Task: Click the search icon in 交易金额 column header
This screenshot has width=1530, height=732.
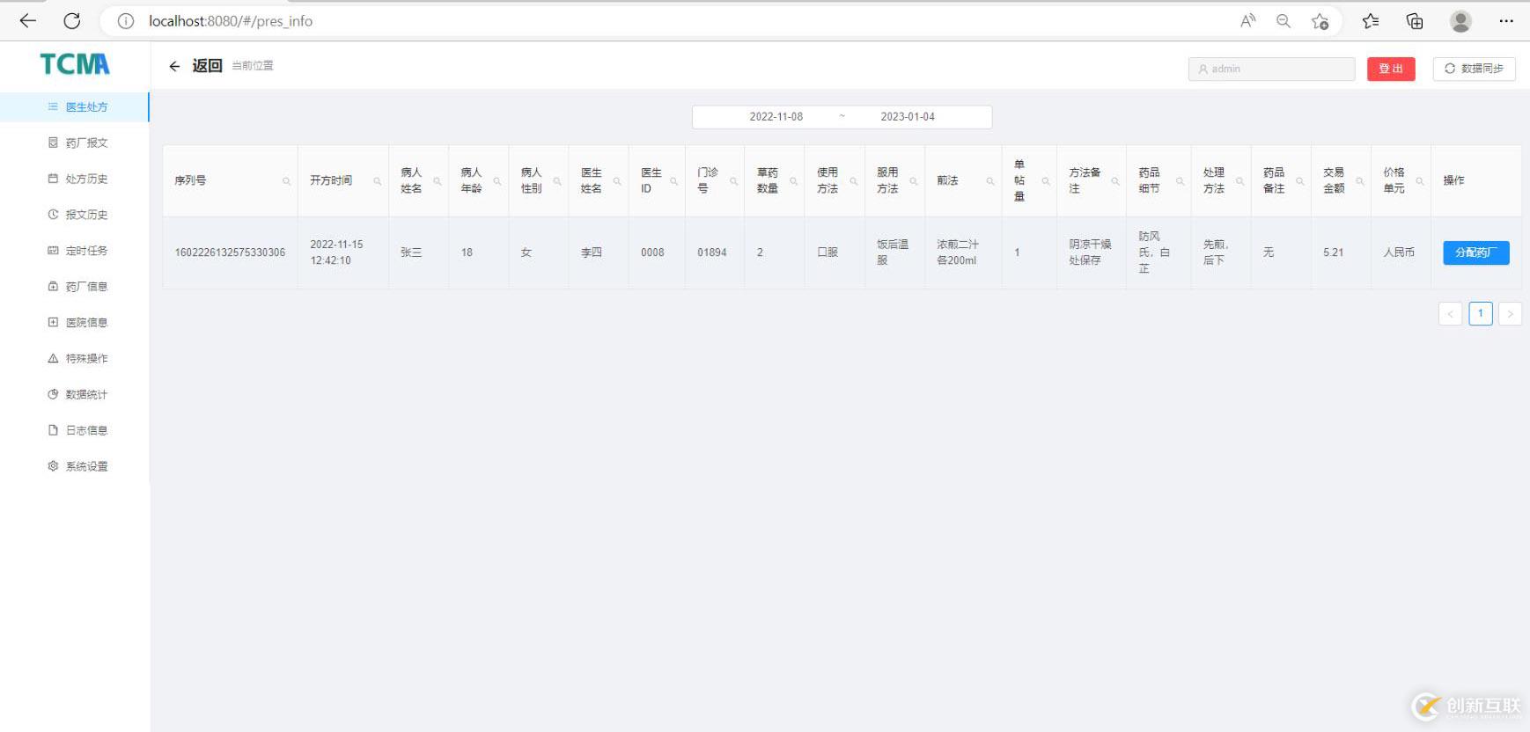Action: 1360,181
